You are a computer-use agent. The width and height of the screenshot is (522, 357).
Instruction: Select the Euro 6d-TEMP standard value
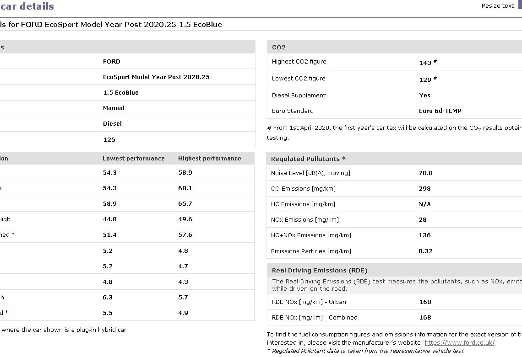pos(440,111)
